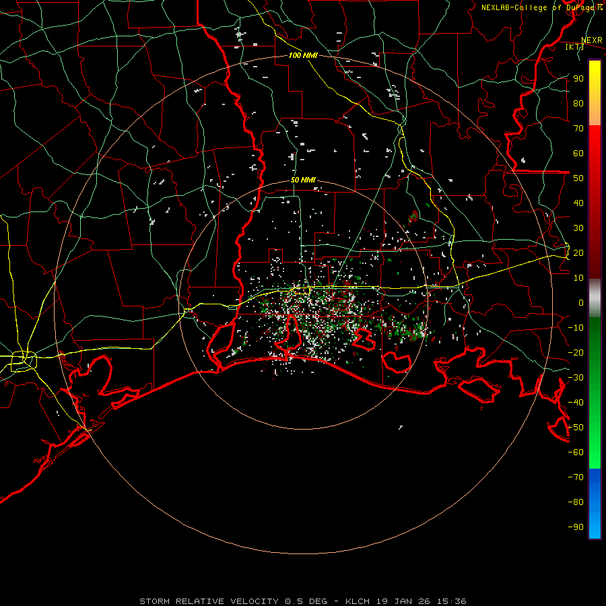Image resolution: width=606 pixels, height=606 pixels.
Task: Click the -10 value on velocity scale
Action: pos(576,328)
